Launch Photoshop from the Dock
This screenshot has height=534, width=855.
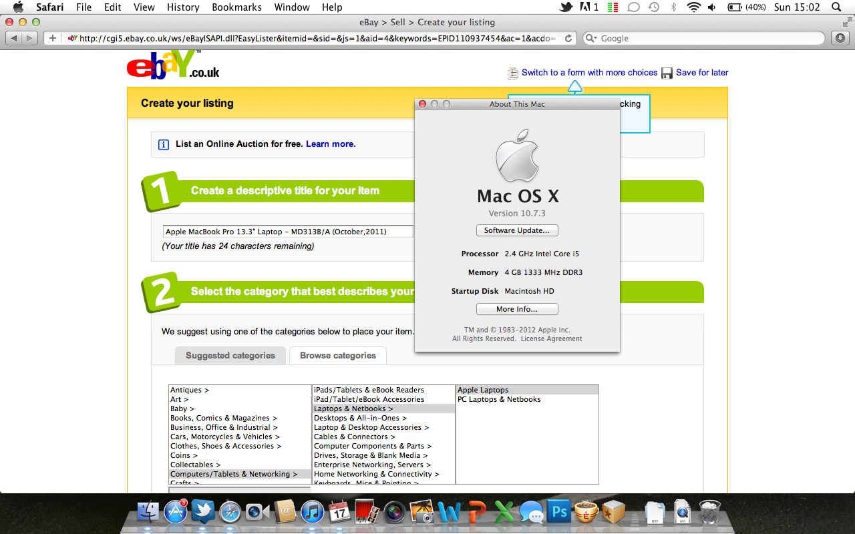click(x=558, y=512)
